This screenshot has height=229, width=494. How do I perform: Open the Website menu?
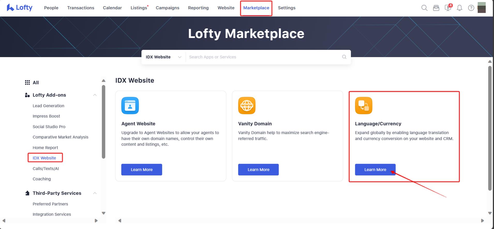[x=226, y=8]
